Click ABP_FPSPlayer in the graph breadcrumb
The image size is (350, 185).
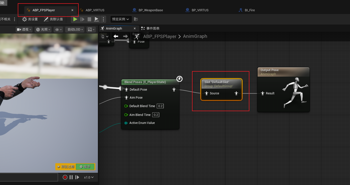tap(160, 36)
